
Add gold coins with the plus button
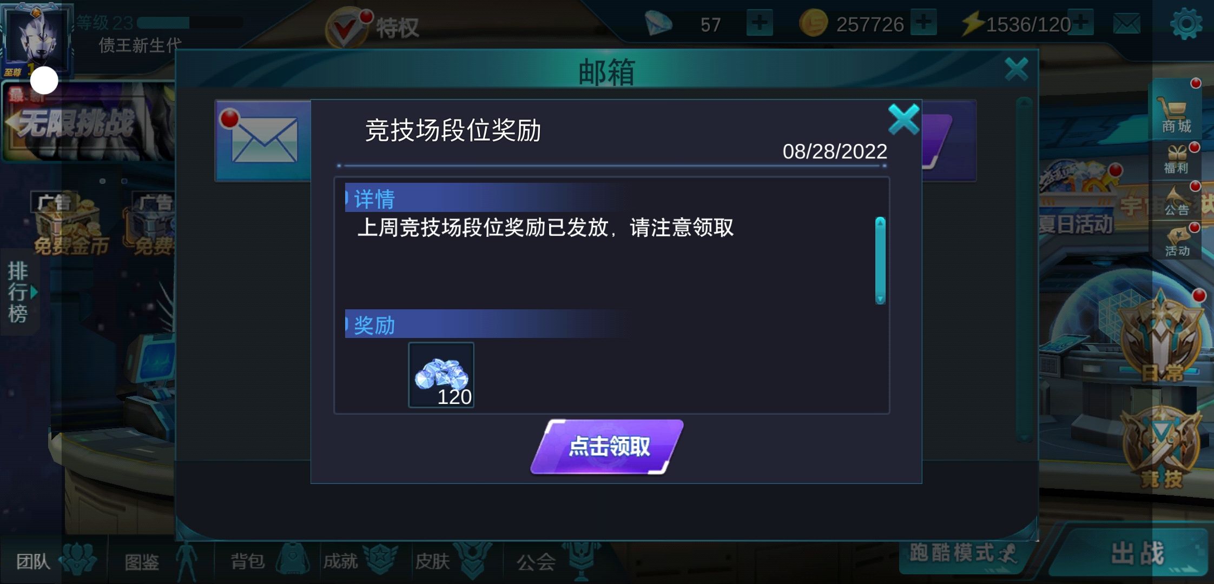click(x=923, y=23)
